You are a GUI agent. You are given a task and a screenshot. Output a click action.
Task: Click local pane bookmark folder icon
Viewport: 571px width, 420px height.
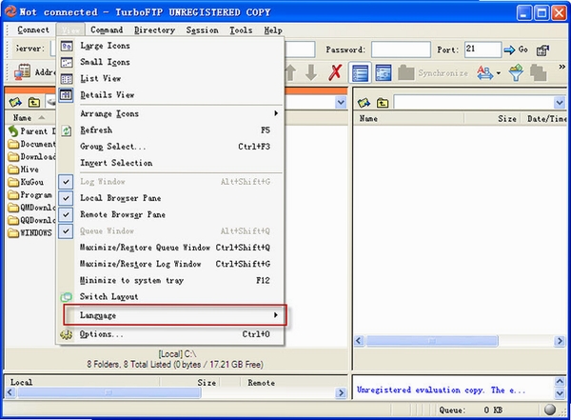[x=15, y=103]
